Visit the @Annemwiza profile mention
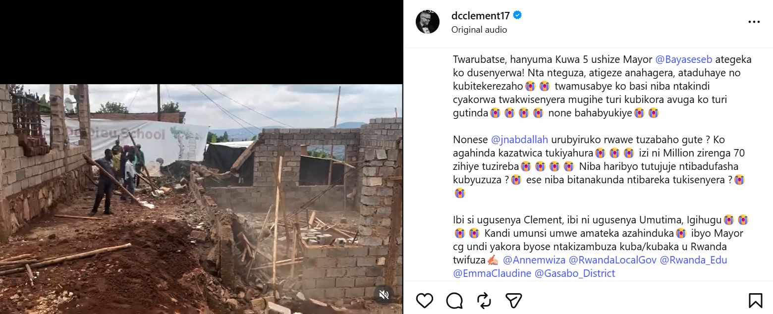Viewport: 773px width, 314px height. (534, 260)
